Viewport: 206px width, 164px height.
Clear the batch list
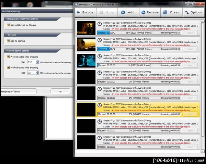coord(172,12)
